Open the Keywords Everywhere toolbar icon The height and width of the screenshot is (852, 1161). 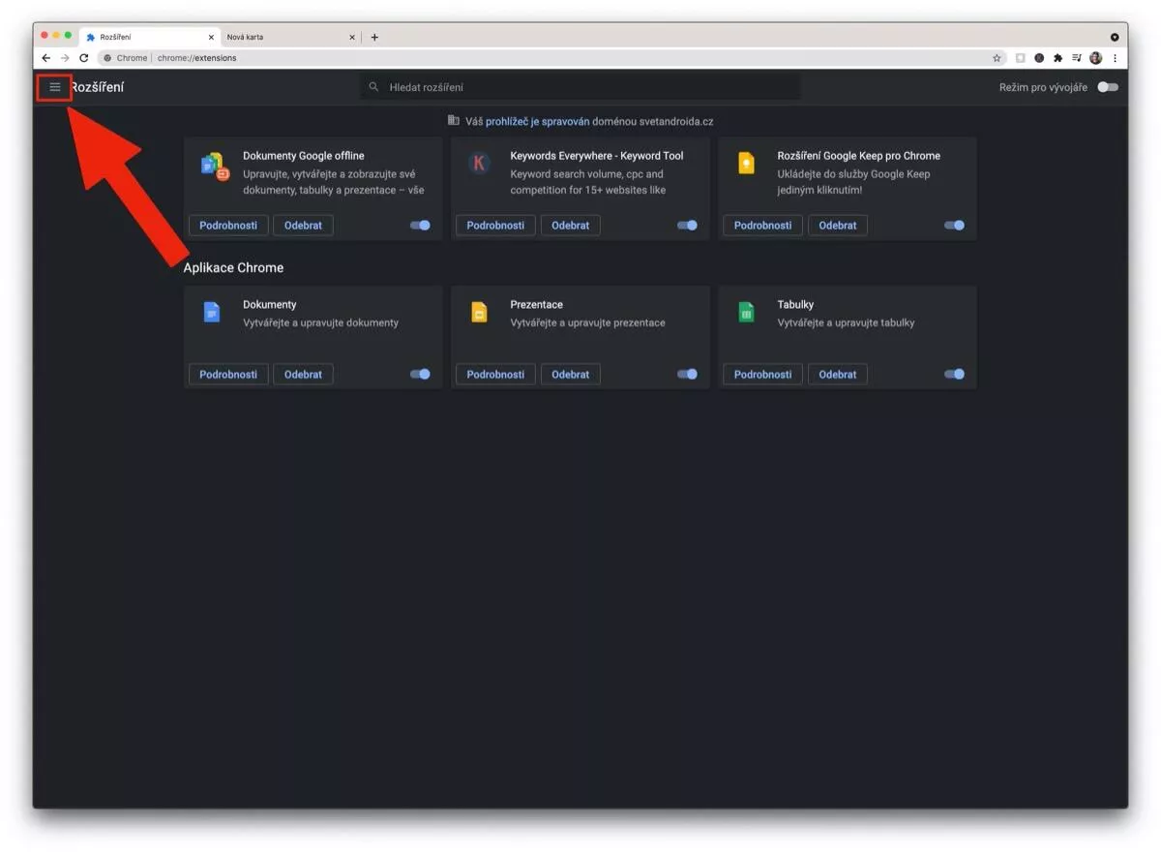(1039, 58)
